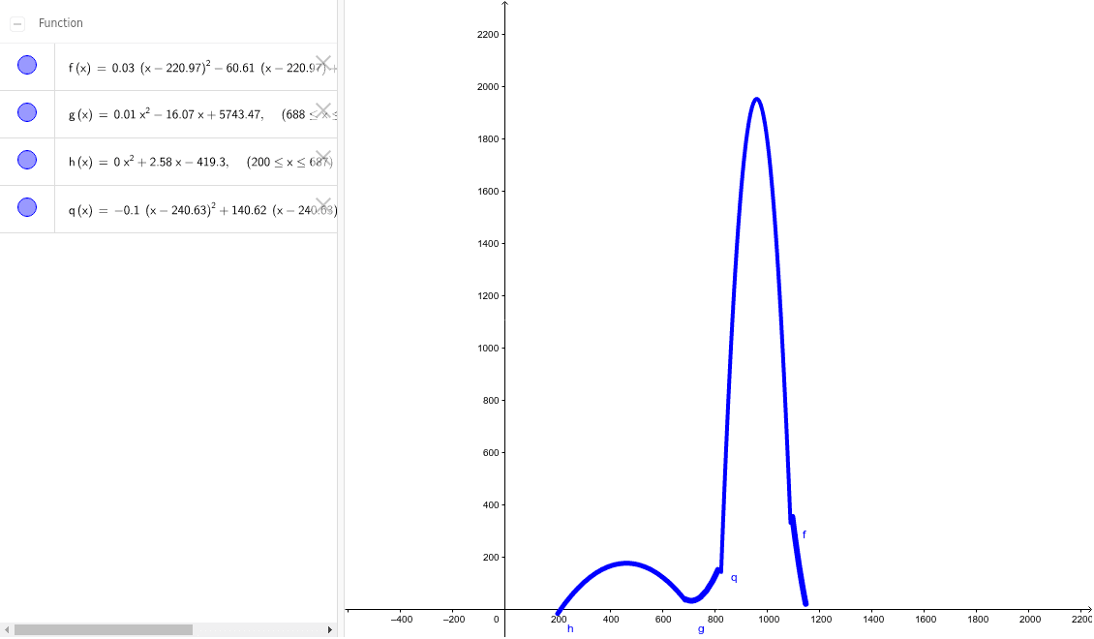
Task: Click the Function header label
Action: click(x=60, y=22)
